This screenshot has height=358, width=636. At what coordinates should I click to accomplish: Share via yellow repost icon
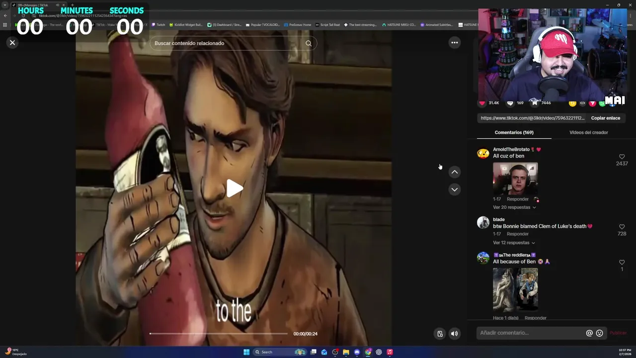pos(572,103)
